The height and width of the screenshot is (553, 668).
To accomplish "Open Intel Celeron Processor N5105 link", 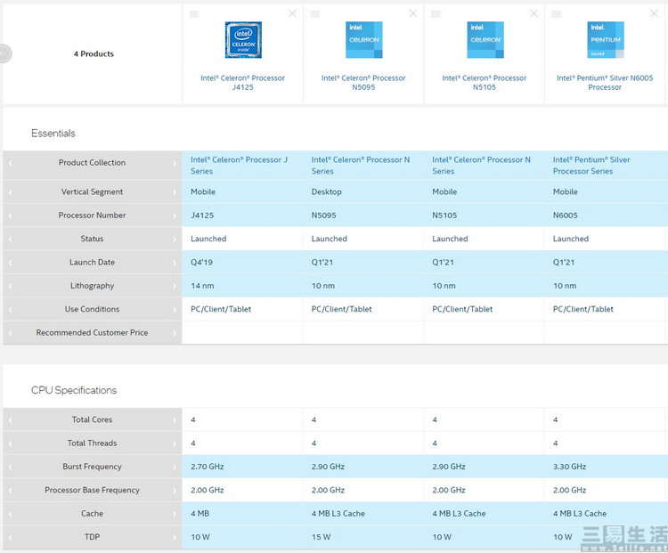I will click(x=484, y=83).
